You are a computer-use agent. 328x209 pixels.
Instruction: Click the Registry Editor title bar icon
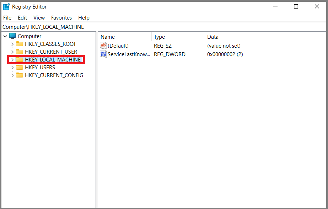pyautogui.click(x=6, y=6)
